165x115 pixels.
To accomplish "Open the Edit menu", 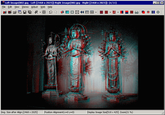I will coord(10,7).
